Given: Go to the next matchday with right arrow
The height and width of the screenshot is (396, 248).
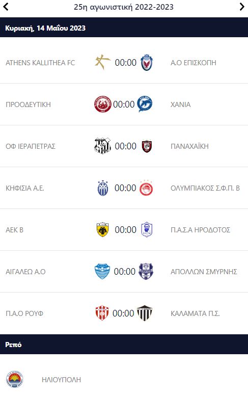Looking at the screenshot, I should point(242,7).
